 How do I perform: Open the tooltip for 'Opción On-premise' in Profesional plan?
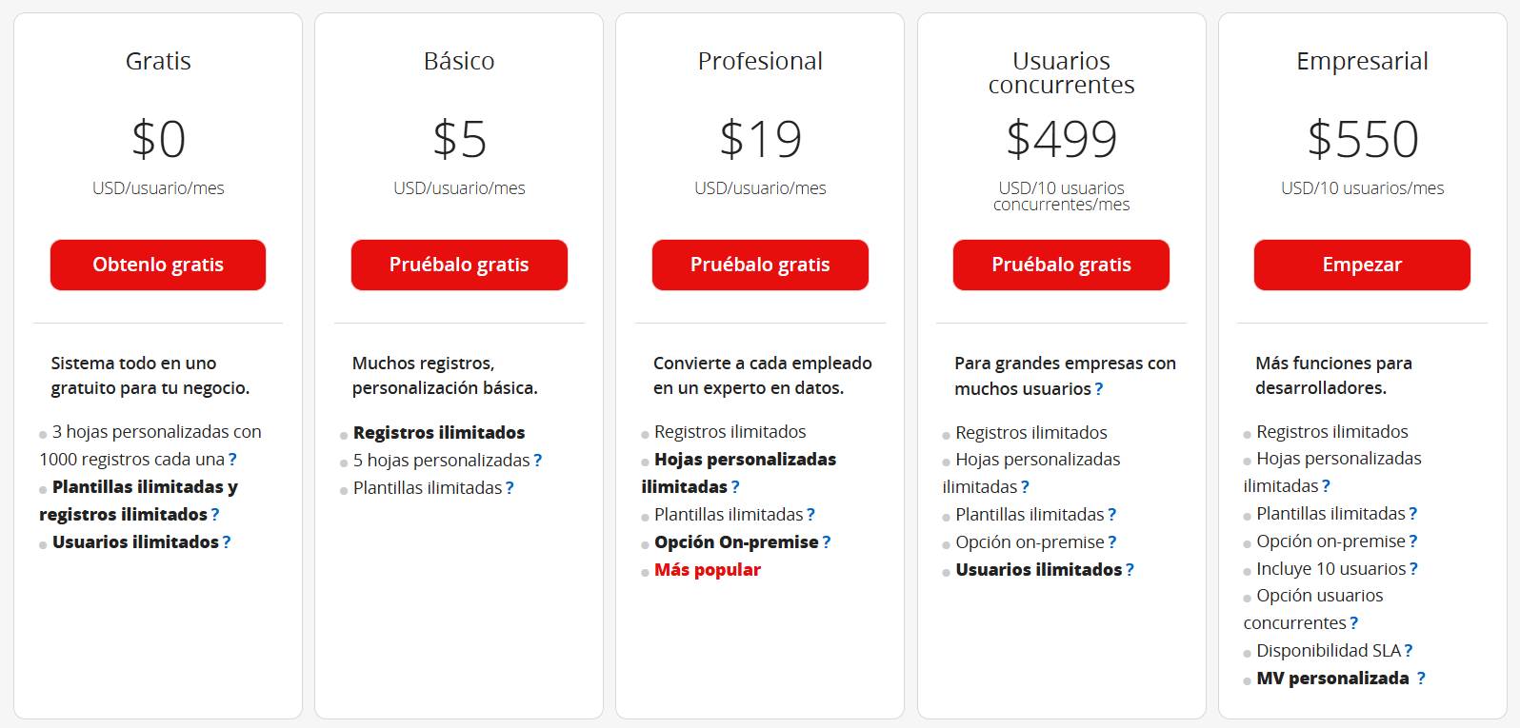point(826,542)
